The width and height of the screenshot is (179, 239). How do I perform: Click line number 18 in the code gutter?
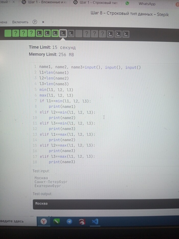pos(35,162)
